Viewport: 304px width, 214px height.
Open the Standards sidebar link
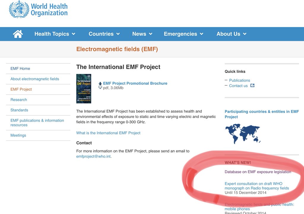(19, 110)
